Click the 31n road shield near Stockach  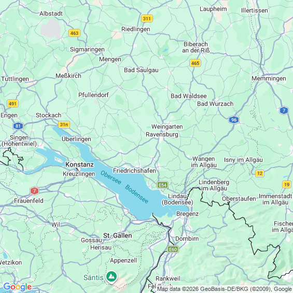(64, 124)
